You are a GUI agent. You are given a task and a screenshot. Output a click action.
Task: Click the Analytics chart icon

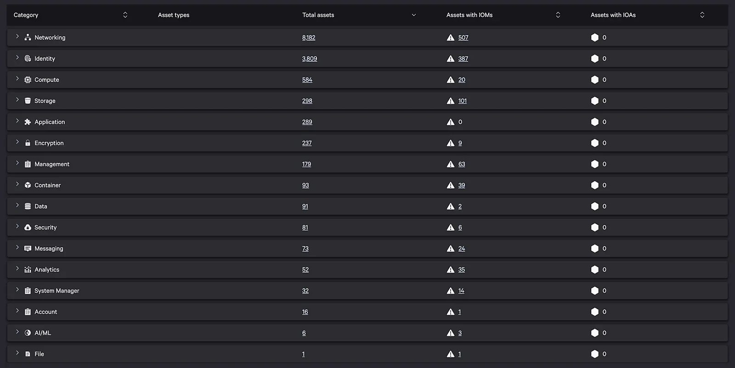coord(28,270)
